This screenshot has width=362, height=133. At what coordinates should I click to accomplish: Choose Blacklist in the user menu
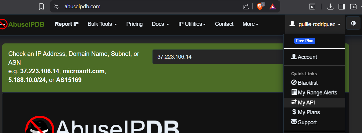(x=307, y=83)
